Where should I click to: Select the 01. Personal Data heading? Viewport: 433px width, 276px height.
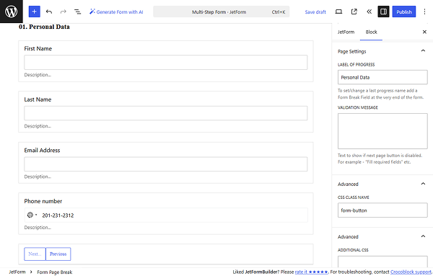tap(44, 27)
